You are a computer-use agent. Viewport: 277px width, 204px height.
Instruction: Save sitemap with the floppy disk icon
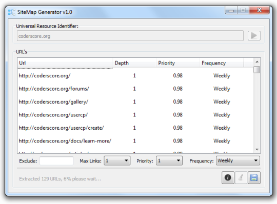(x=254, y=177)
